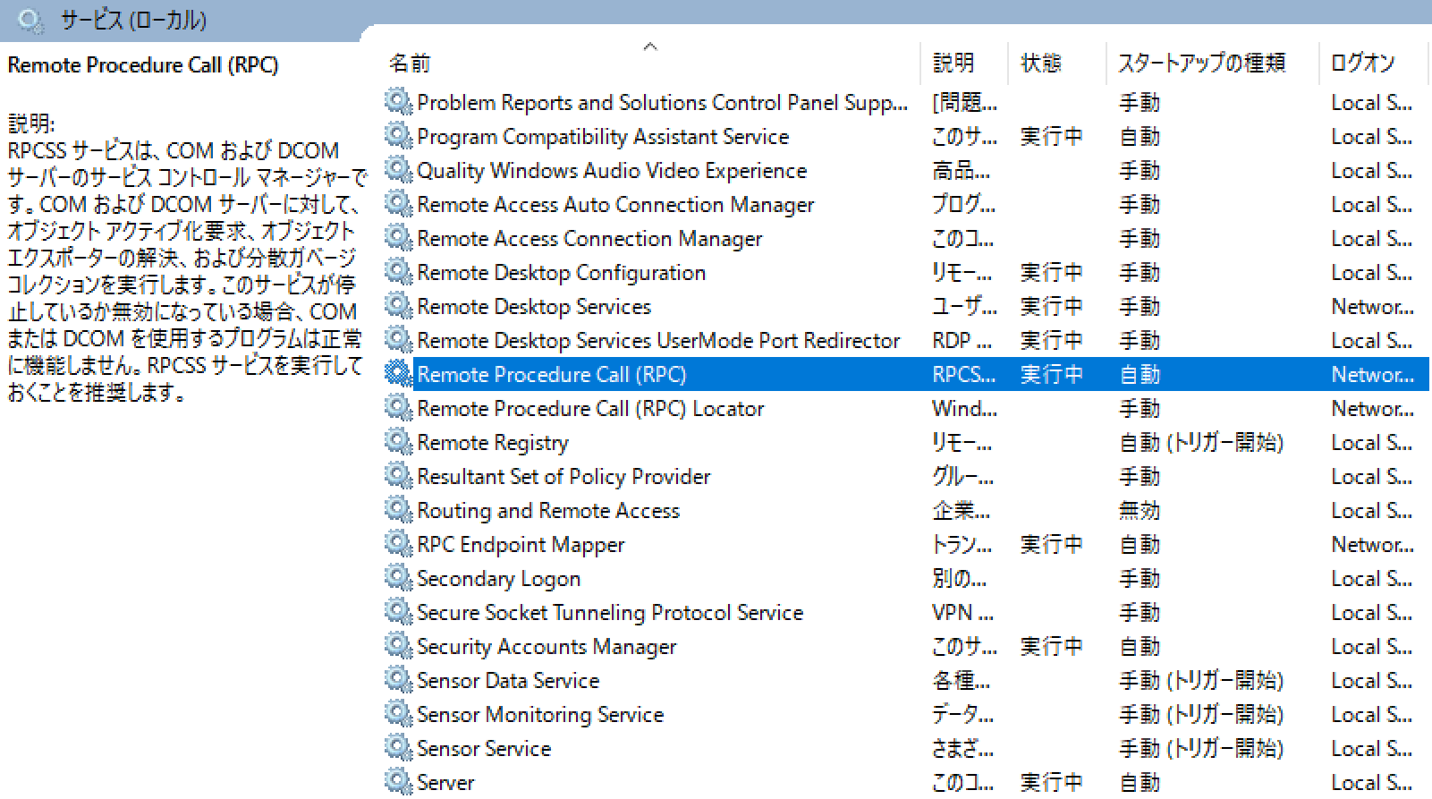
Task: Click the Secondary Logon service name
Action: [499, 579]
